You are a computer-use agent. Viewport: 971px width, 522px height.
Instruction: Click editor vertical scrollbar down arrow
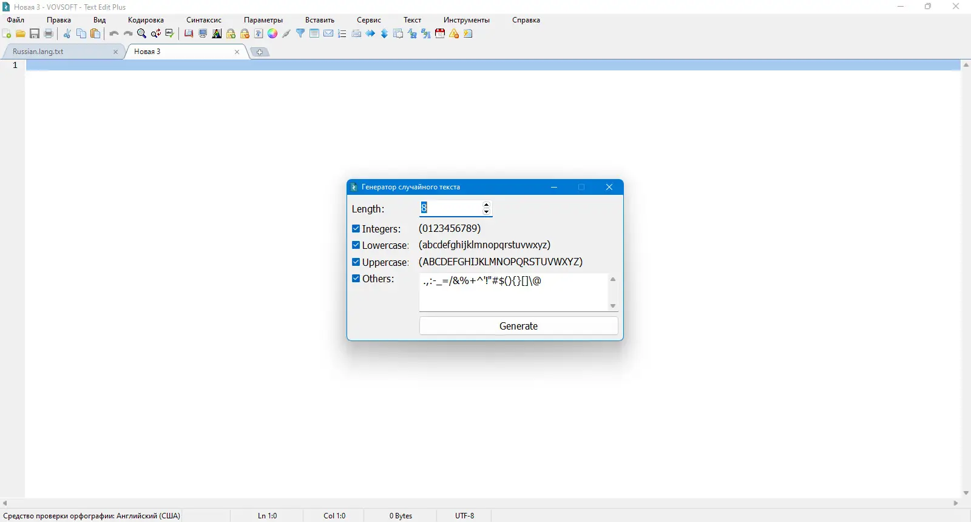966,493
